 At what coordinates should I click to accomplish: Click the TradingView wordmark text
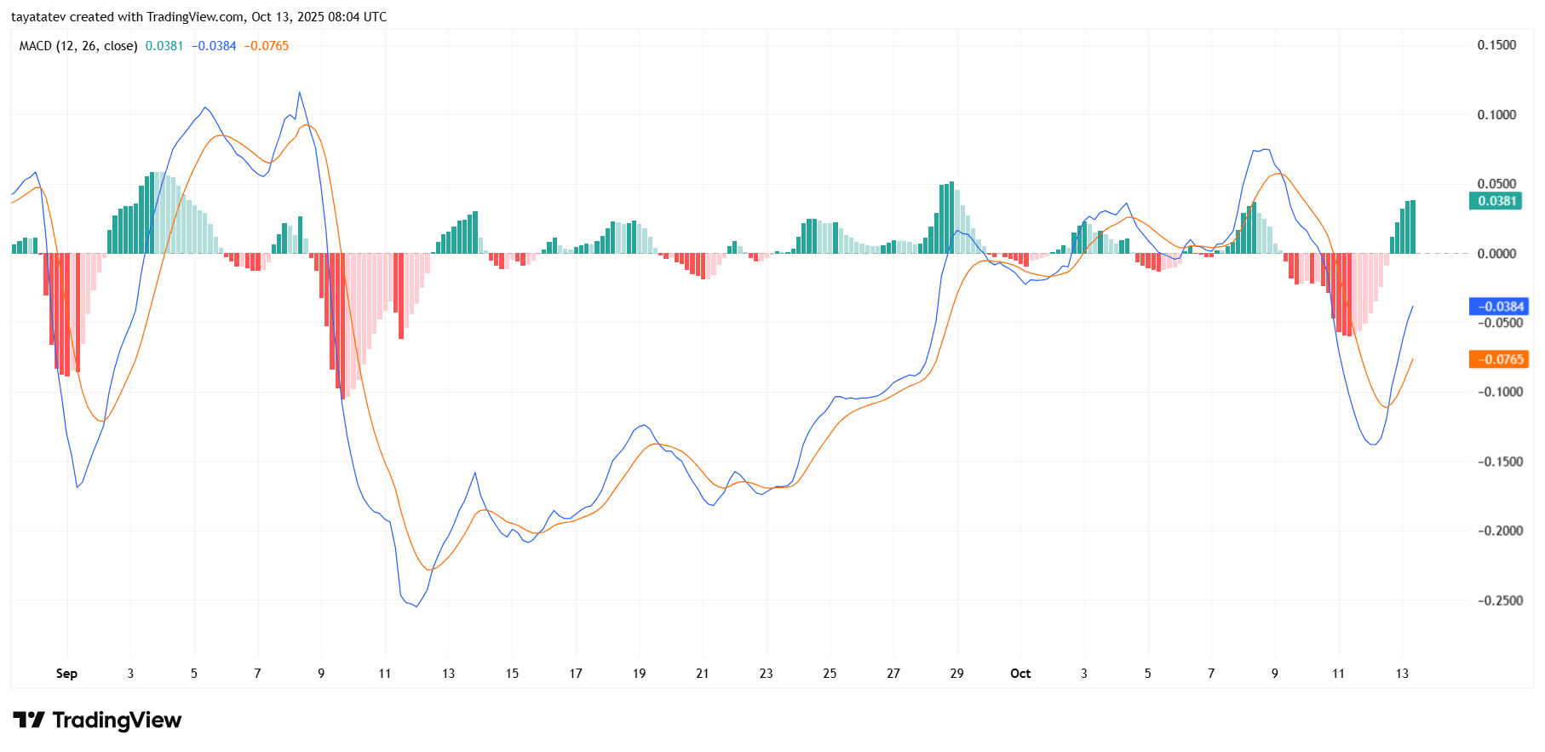click(x=117, y=720)
